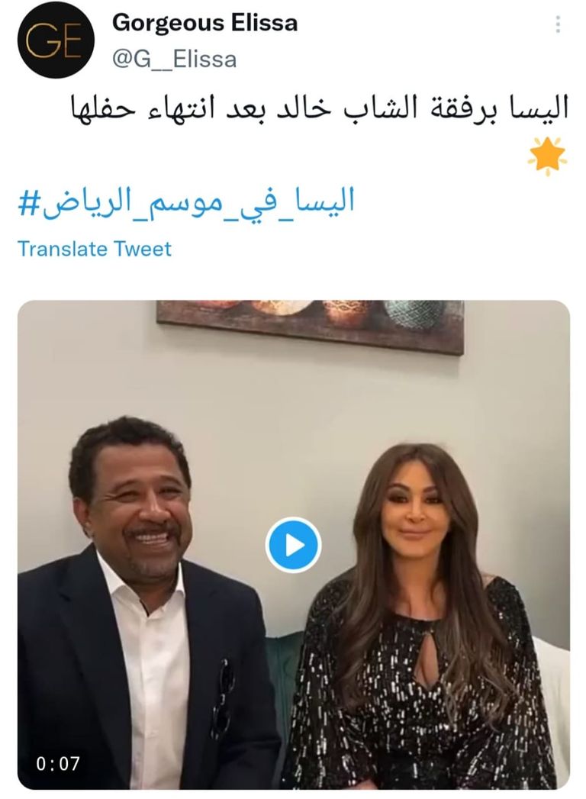The width and height of the screenshot is (586, 799).
Task: Open the Arabic hashtag about Riyadh Season
Action: tap(186, 202)
